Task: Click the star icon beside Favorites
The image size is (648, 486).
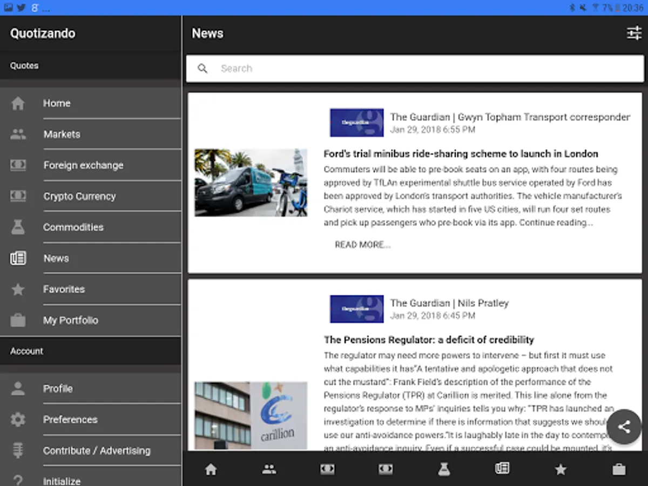Action: [18, 289]
